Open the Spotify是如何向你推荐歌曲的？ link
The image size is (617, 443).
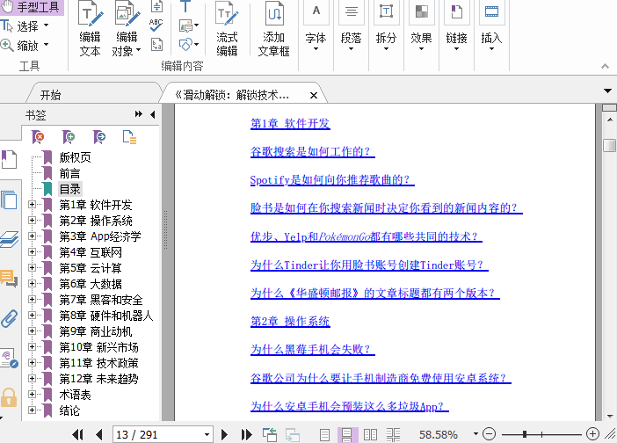tap(332, 180)
